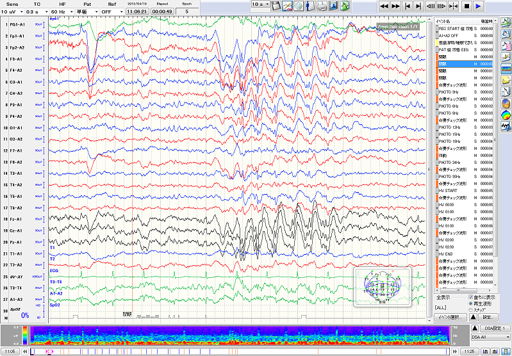Click the DSA設定 1 button

click(490, 328)
